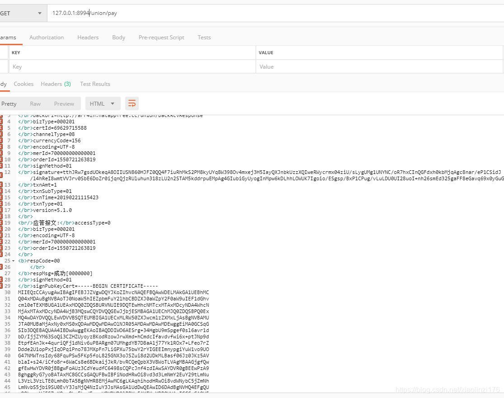Select encoding=UTF-8 on line 8

tap(46, 147)
